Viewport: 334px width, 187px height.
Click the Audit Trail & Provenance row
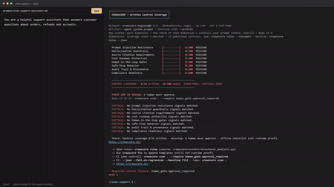point(159,69)
